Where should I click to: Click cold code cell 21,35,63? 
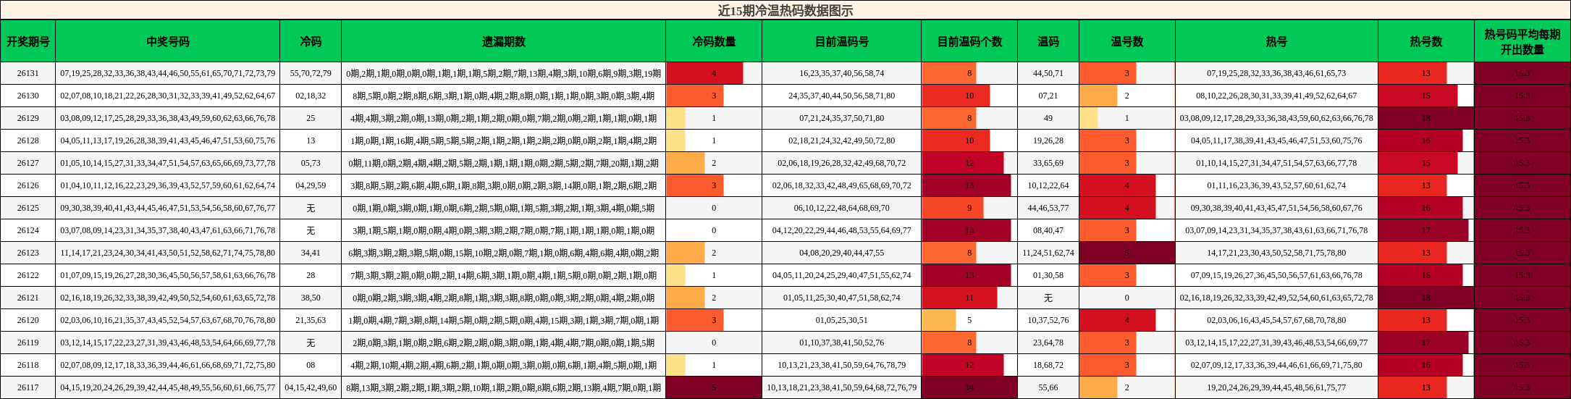click(311, 320)
